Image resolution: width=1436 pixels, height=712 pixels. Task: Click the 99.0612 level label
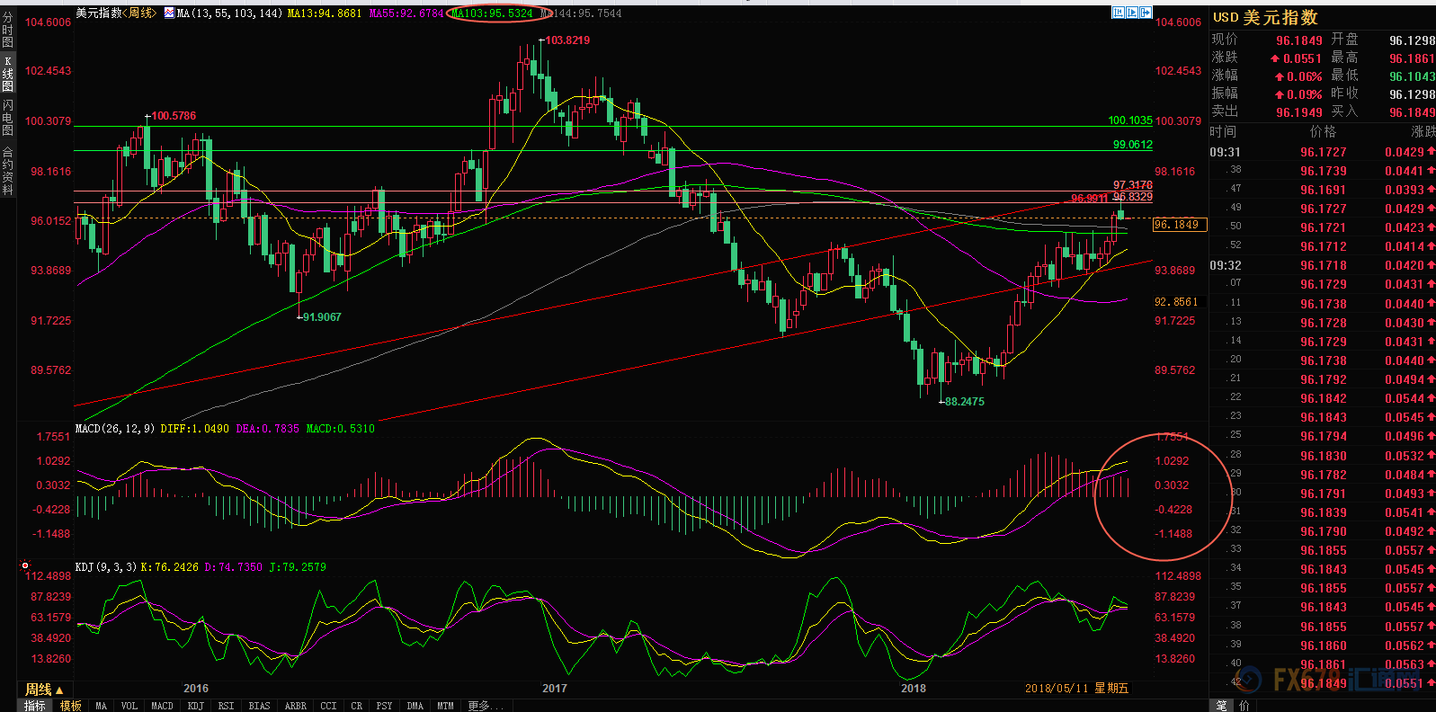1133,145
